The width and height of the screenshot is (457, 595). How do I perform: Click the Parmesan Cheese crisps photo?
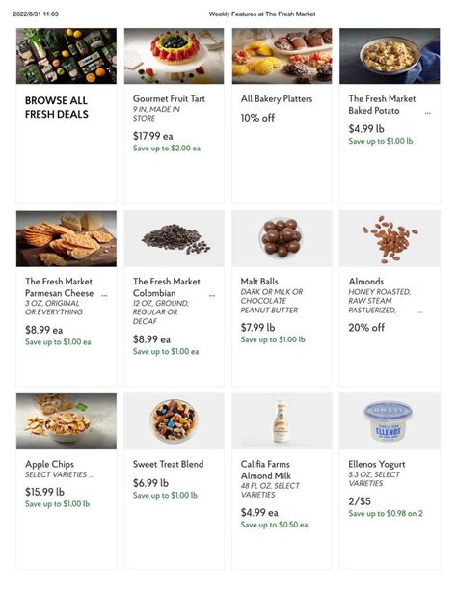tap(67, 239)
